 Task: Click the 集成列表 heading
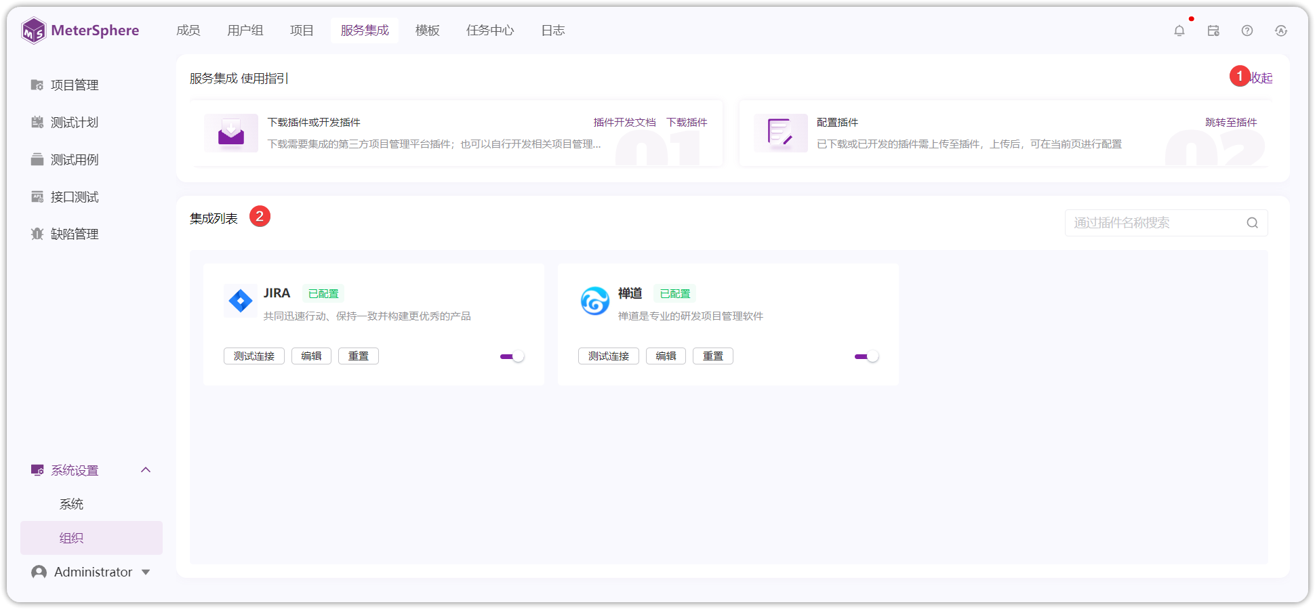[214, 218]
